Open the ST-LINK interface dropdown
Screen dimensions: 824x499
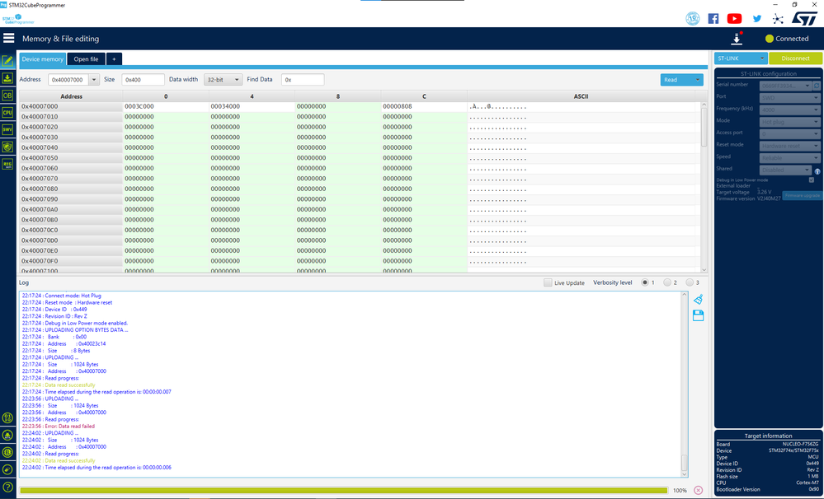click(x=741, y=58)
